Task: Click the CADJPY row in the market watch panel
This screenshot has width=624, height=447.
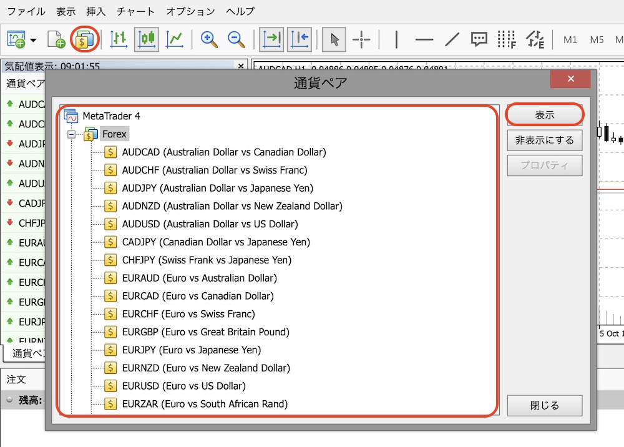Action: pos(24,203)
